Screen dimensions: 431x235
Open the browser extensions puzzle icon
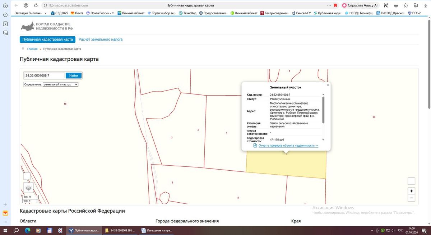[406, 5]
